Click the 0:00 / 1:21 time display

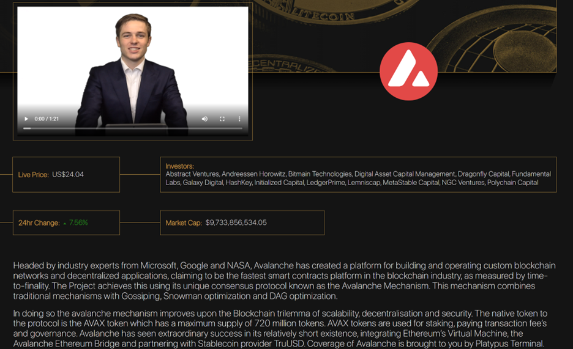pos(47,119)
